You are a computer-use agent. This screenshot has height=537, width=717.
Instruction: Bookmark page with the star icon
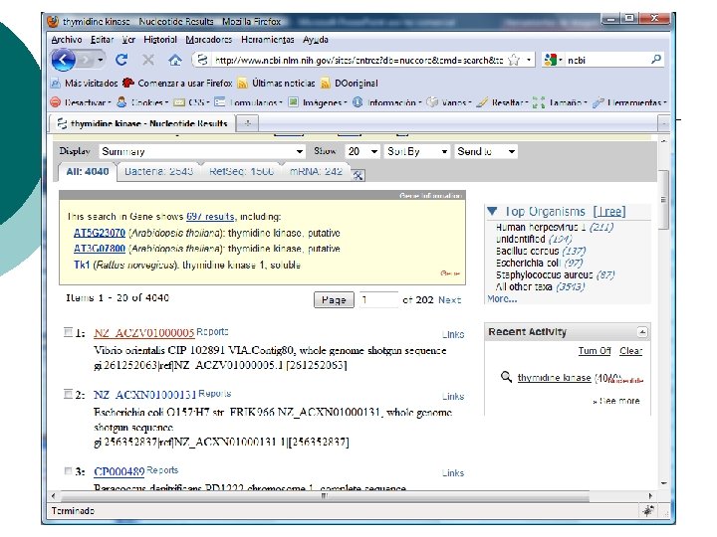(x=514, y=60)
